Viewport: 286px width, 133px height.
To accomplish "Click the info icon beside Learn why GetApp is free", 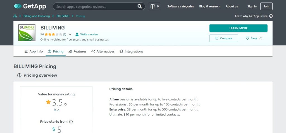I will [x=271, y=16].
